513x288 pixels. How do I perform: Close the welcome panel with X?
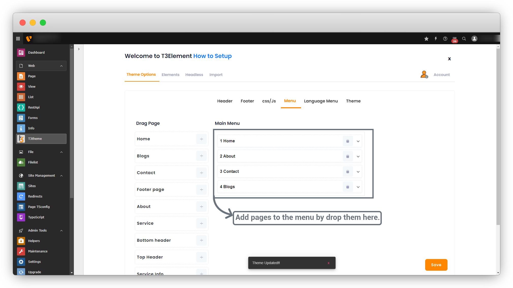[x=449, y=59]
